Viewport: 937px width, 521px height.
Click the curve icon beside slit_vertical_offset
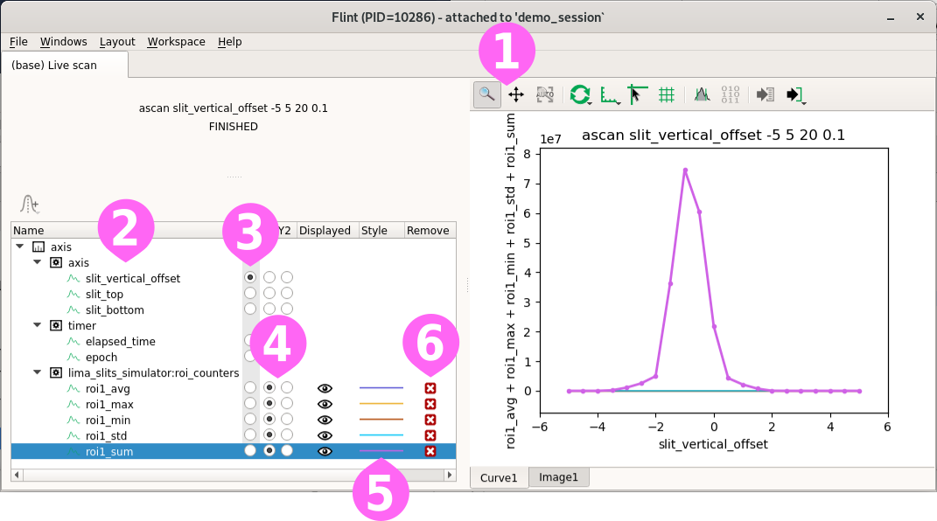click(x=73, y=278)
